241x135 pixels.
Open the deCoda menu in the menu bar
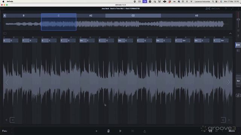pos(10,1)
